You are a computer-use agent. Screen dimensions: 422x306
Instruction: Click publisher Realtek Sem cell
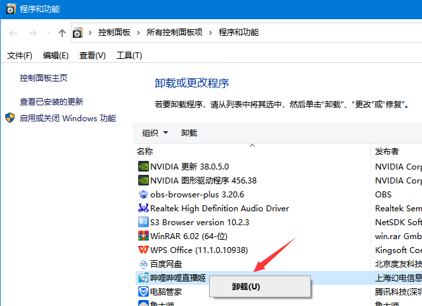coord(398,208)
